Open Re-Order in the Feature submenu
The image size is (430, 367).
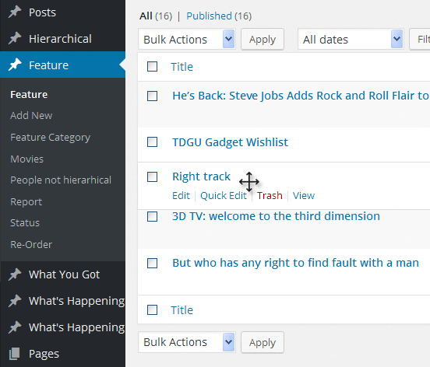[x=31, y=244]
